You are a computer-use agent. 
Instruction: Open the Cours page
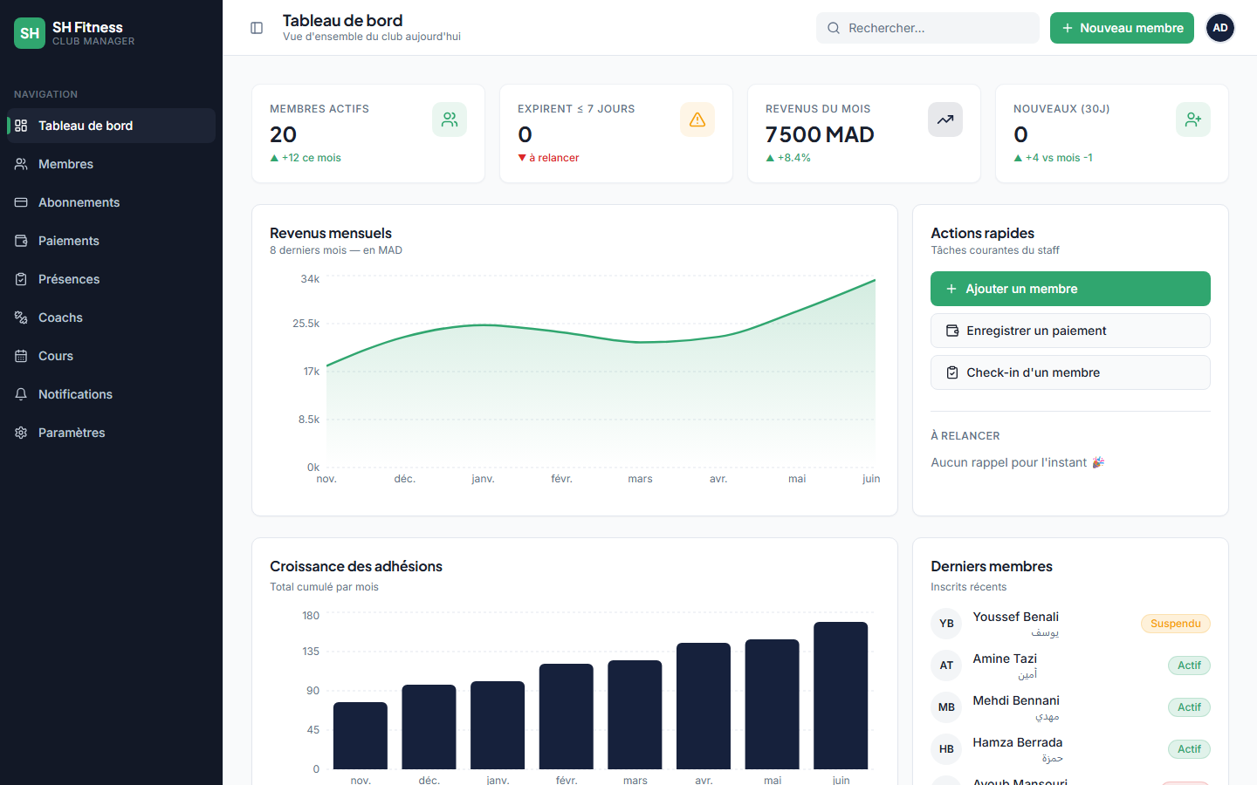(x=111, y=356)
